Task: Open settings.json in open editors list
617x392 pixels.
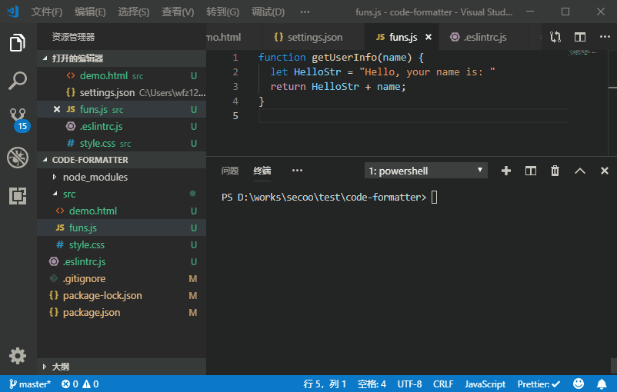Action: (122, 92)
